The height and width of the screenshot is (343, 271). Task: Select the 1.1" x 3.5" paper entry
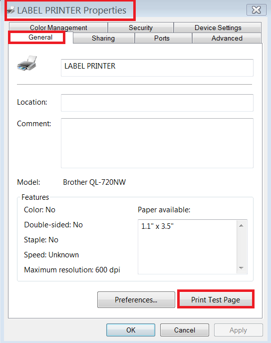(x=157, y=226)
